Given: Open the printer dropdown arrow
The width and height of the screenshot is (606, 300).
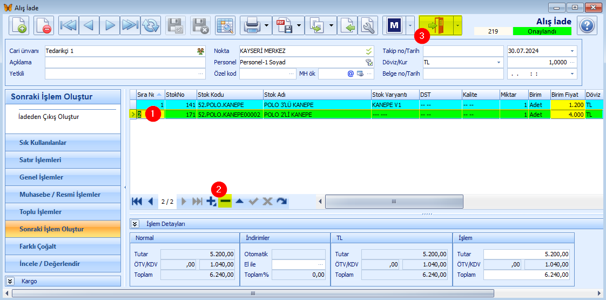Looking at the screenshot, I should 267,26.
